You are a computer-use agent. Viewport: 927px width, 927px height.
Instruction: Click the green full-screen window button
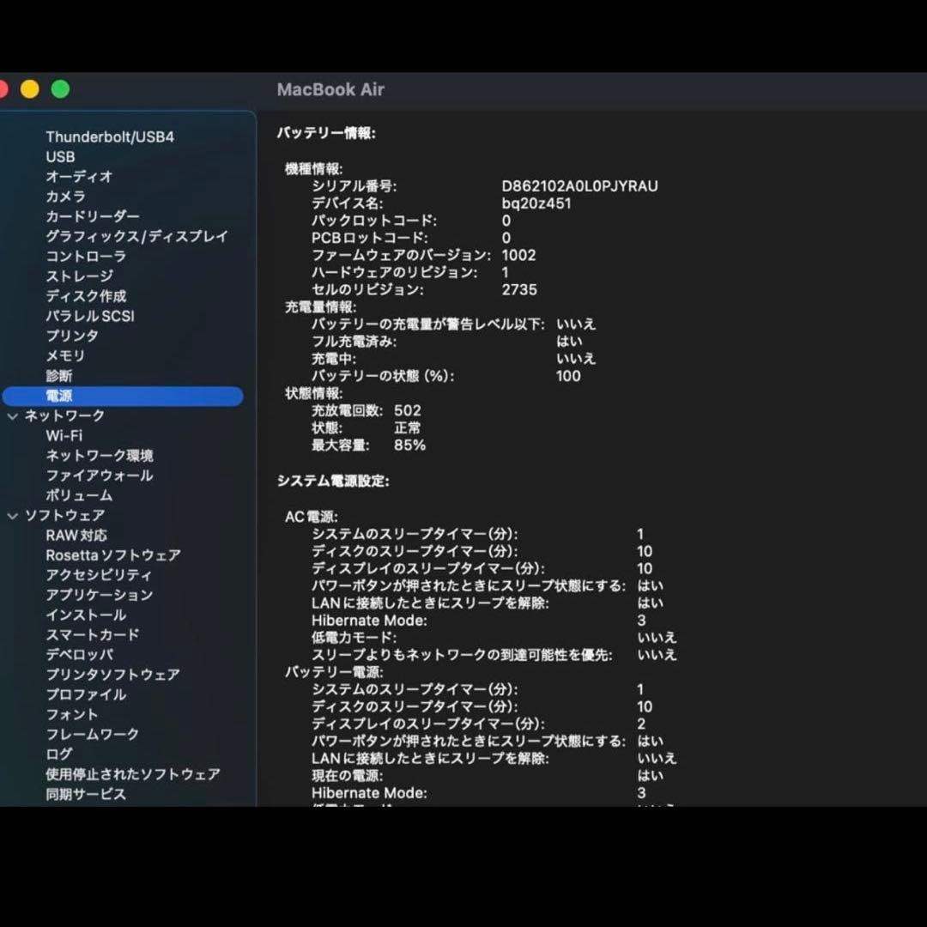point(60,89)
